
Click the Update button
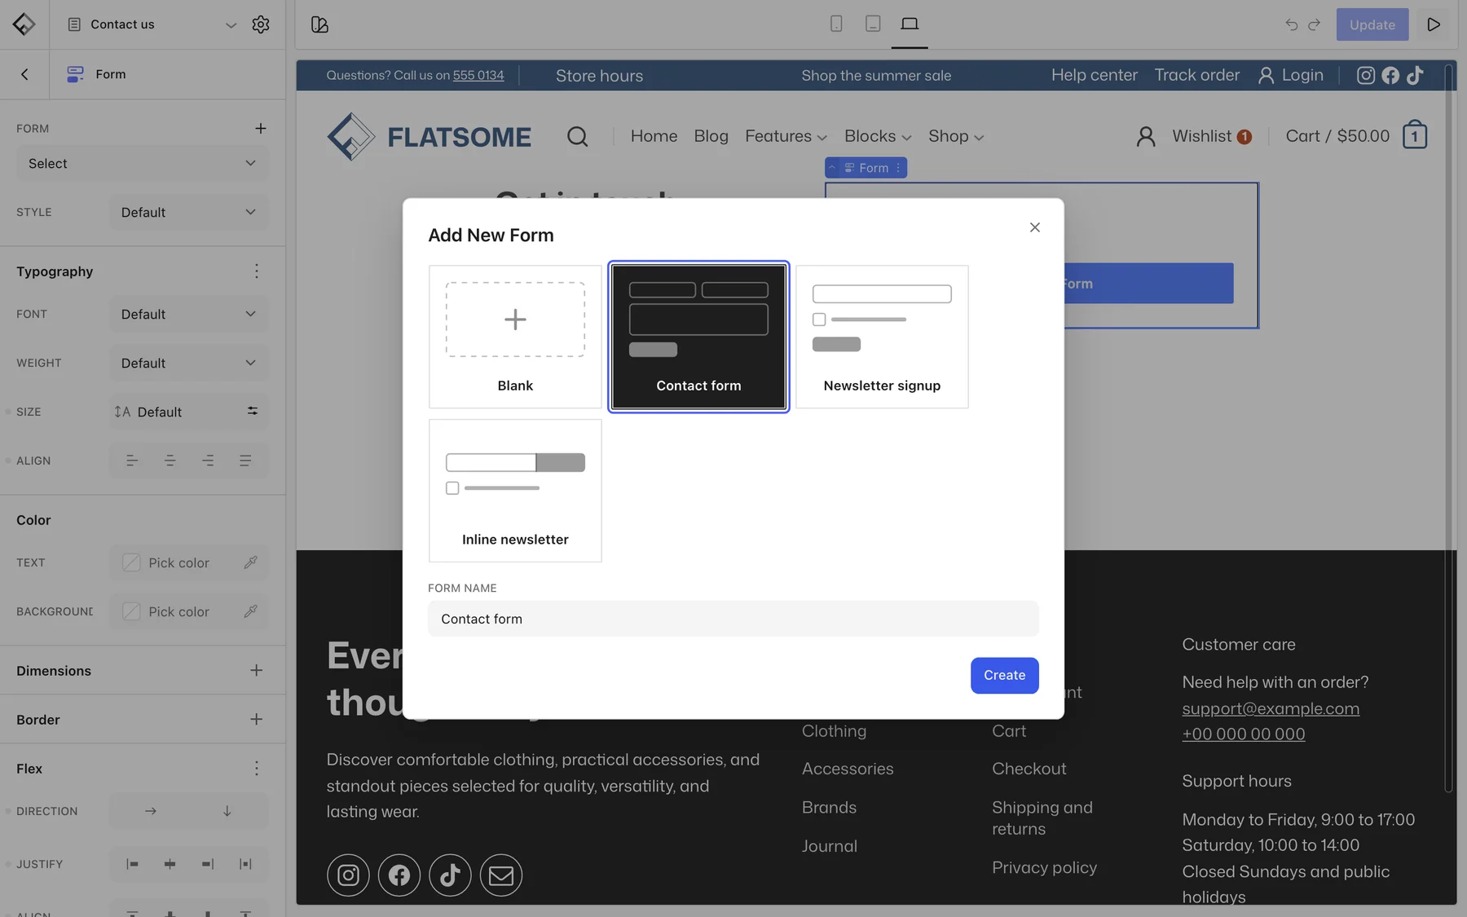1372,24
